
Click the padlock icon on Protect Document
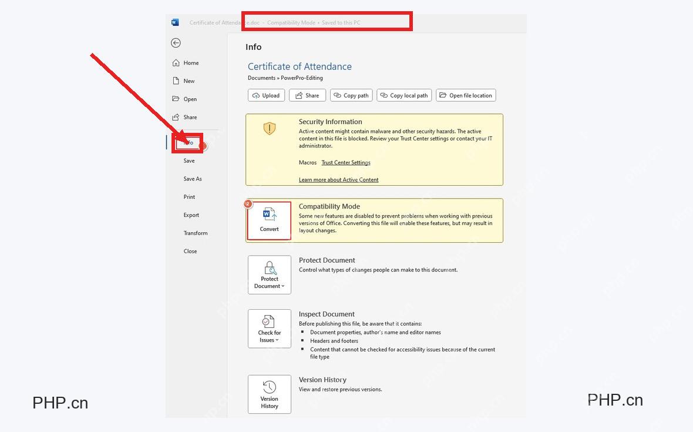click(270, 268)
